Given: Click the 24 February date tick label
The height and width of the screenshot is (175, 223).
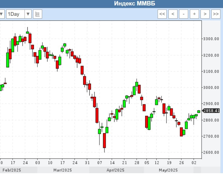Looking at the screenshot, I should [25, 163].
